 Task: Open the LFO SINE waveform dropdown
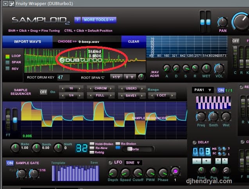[x=133, y=163]
